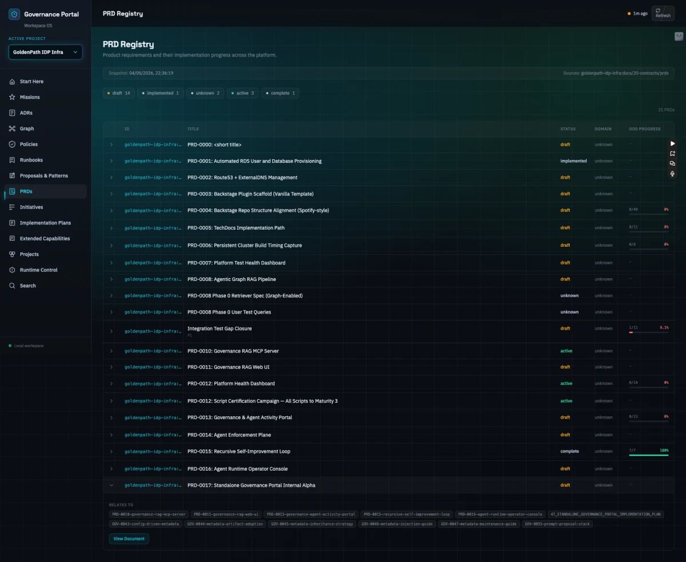Expand the Integration Test Gap Closure row
The image size is (686, 562).
[111, 331]
